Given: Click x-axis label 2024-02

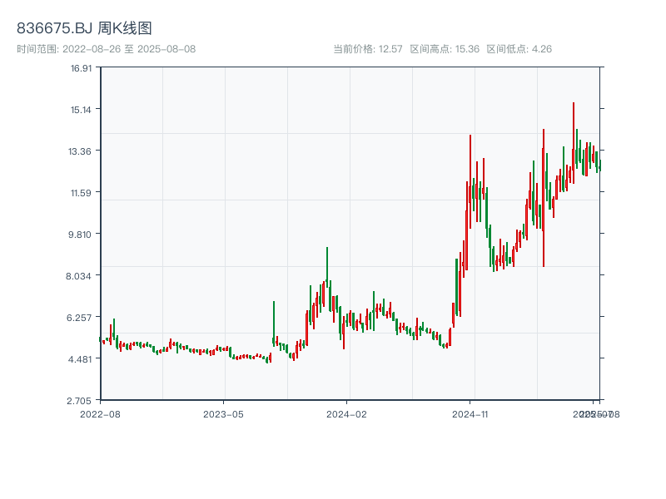Looking at the screenshot, I should [346, 414].
